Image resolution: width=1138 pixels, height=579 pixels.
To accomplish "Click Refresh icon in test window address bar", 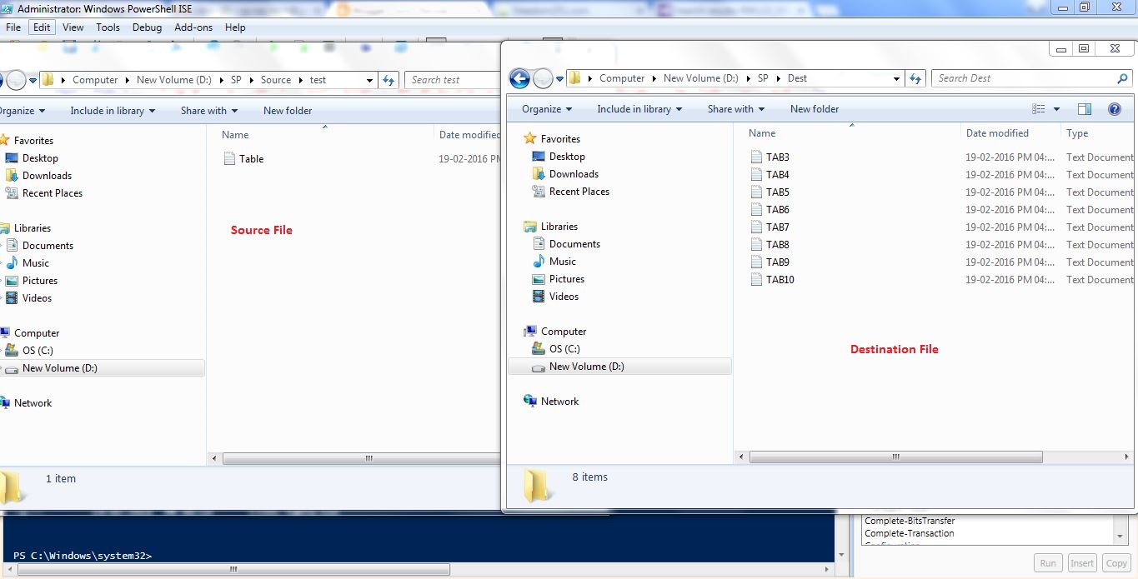I will coord(389,80).
